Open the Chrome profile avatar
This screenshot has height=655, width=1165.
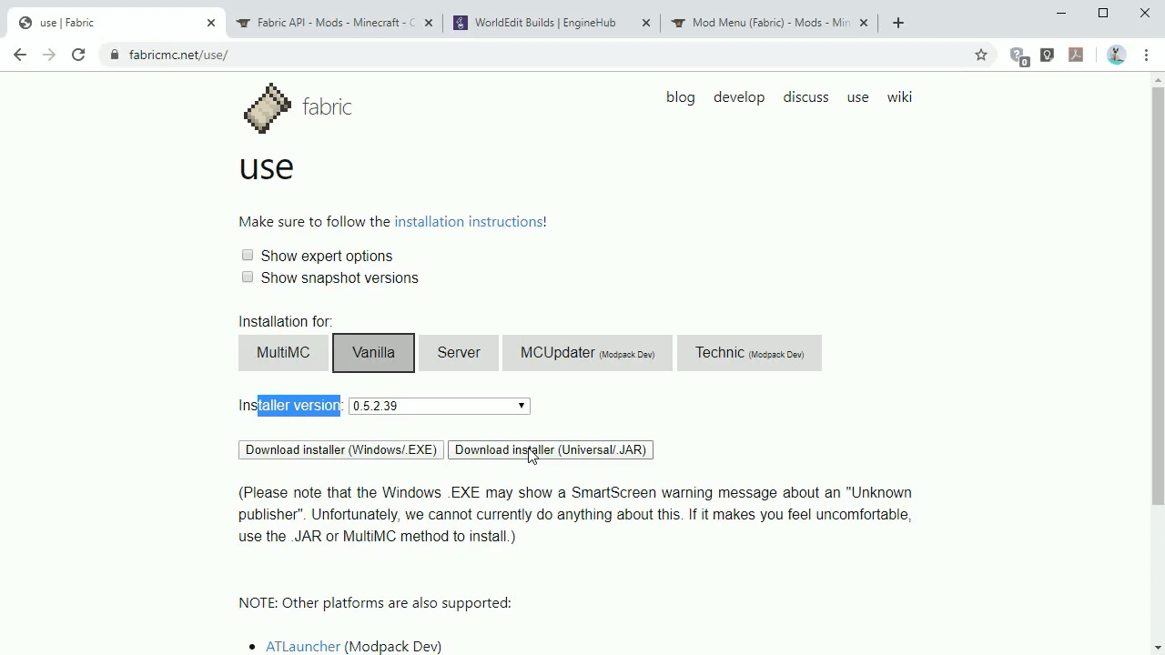(1116, 55)
